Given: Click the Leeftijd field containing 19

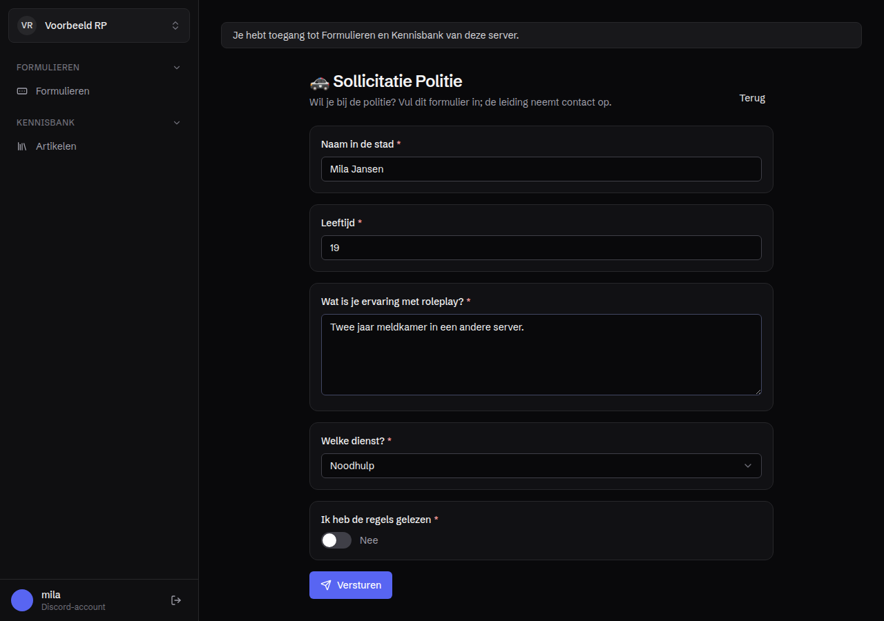Looking at the screenshot, I should point(541,248).
